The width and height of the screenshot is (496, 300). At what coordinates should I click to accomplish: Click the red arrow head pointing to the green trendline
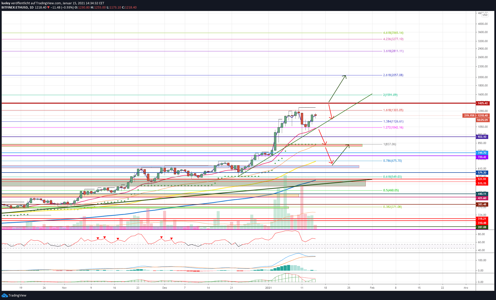331,117
